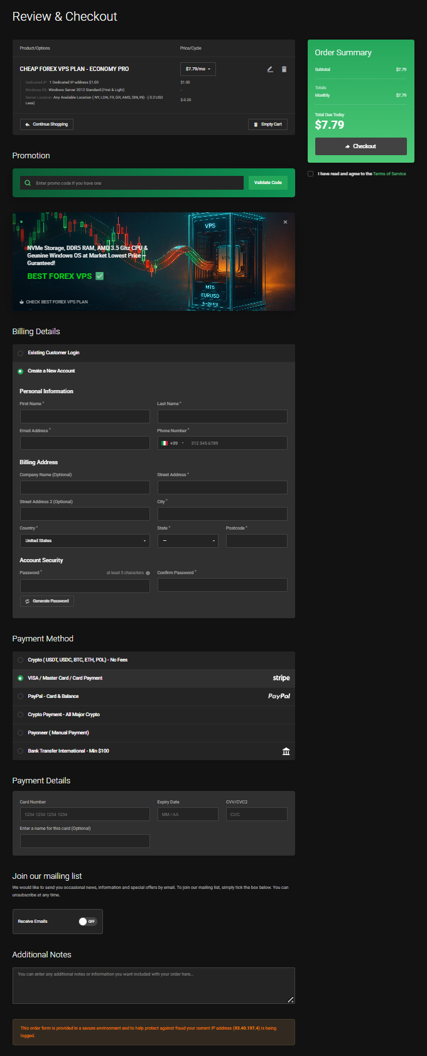Click the pencil edit icon for cart item
Screen dimensions: 427x1056
coord(270,69)
